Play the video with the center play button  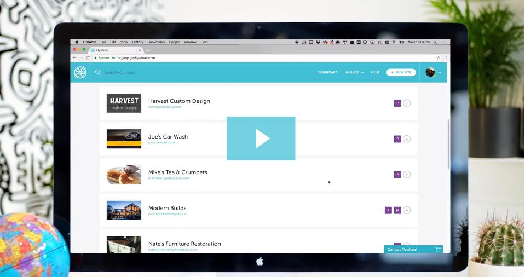(x=261, y=138)
